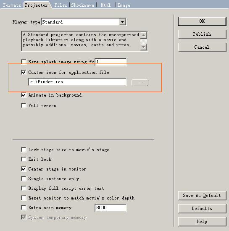This screenshot has height=231, width=229.
Task: Select the Standard player type combo box
Action: [x=84, y=22]
